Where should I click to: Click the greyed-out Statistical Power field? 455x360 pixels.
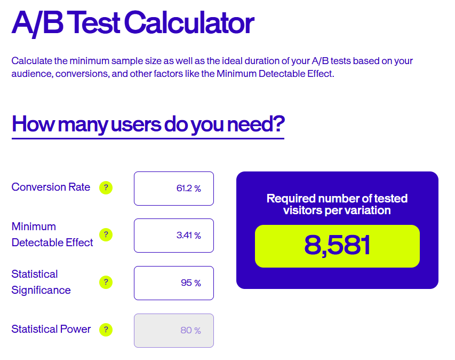point(174,331)
